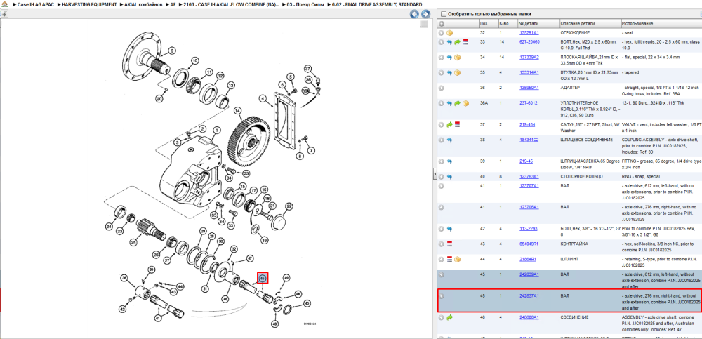Click the package icon in row 36A
The image size is (702, 339).
465,103
